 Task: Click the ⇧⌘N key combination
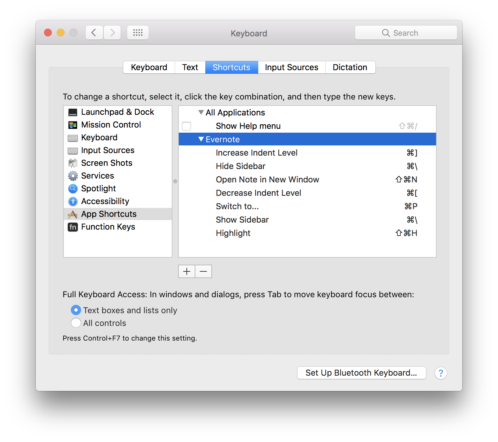coord(406,180)
